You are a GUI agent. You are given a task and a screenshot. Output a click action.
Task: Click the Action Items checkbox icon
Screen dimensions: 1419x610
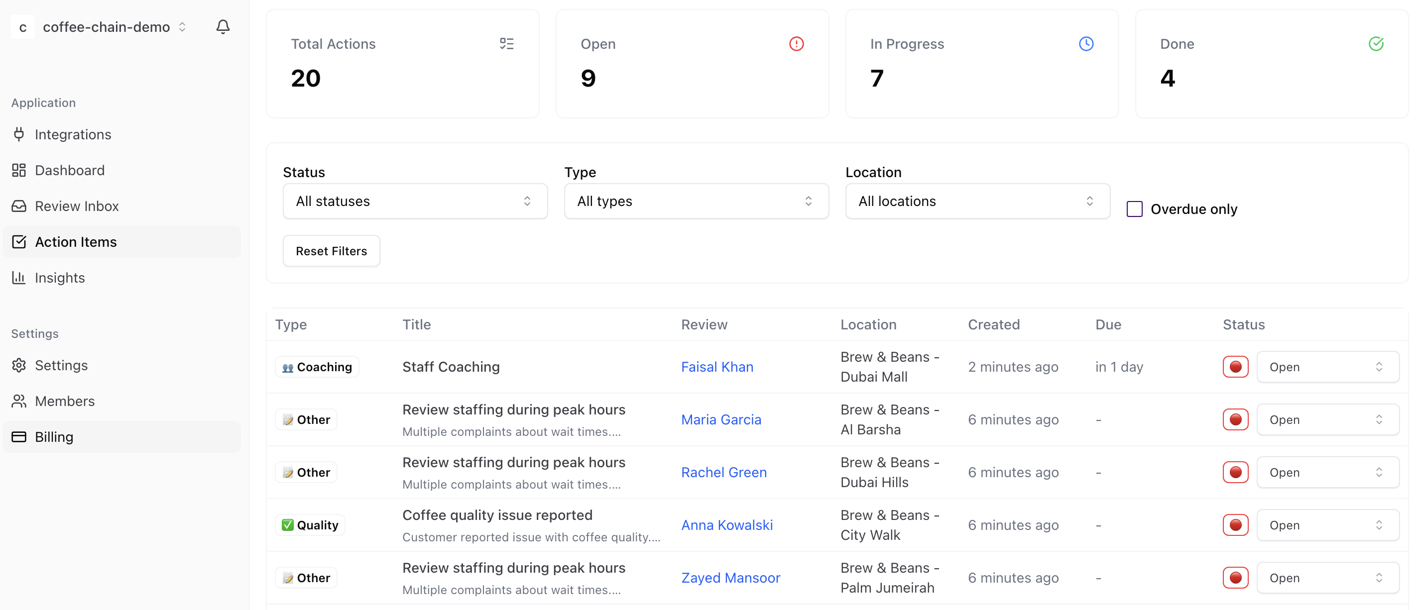[19, 242]
